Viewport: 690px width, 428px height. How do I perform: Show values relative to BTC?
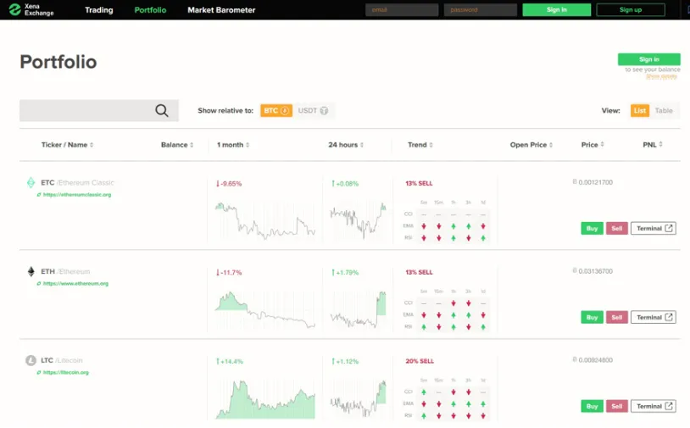[276, 110]
